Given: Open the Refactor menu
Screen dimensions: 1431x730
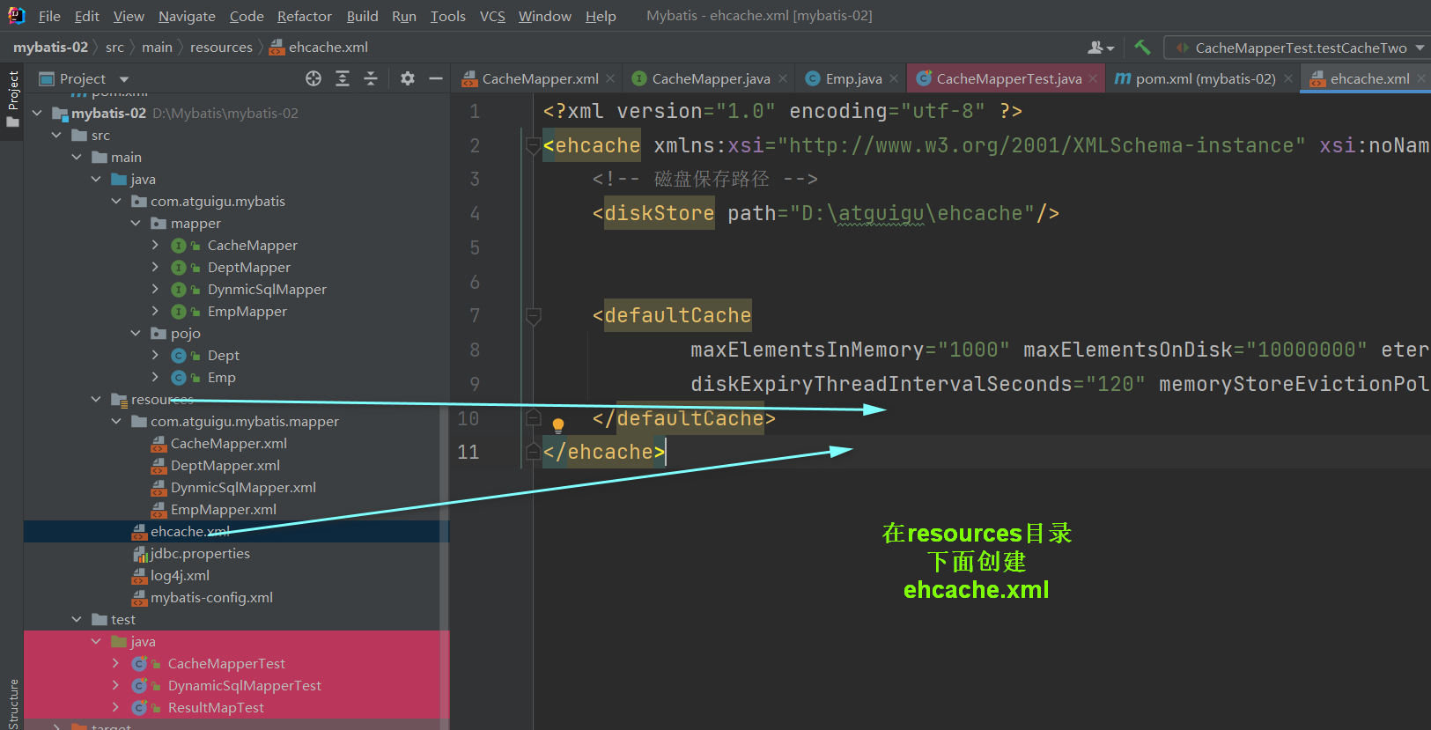Looking at the screenshot, I should tap(305, 16).
